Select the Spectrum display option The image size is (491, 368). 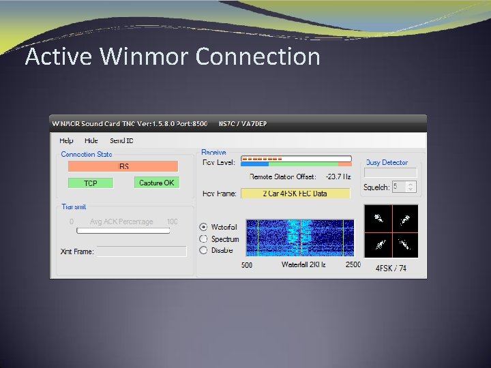(x=203, y=239)
